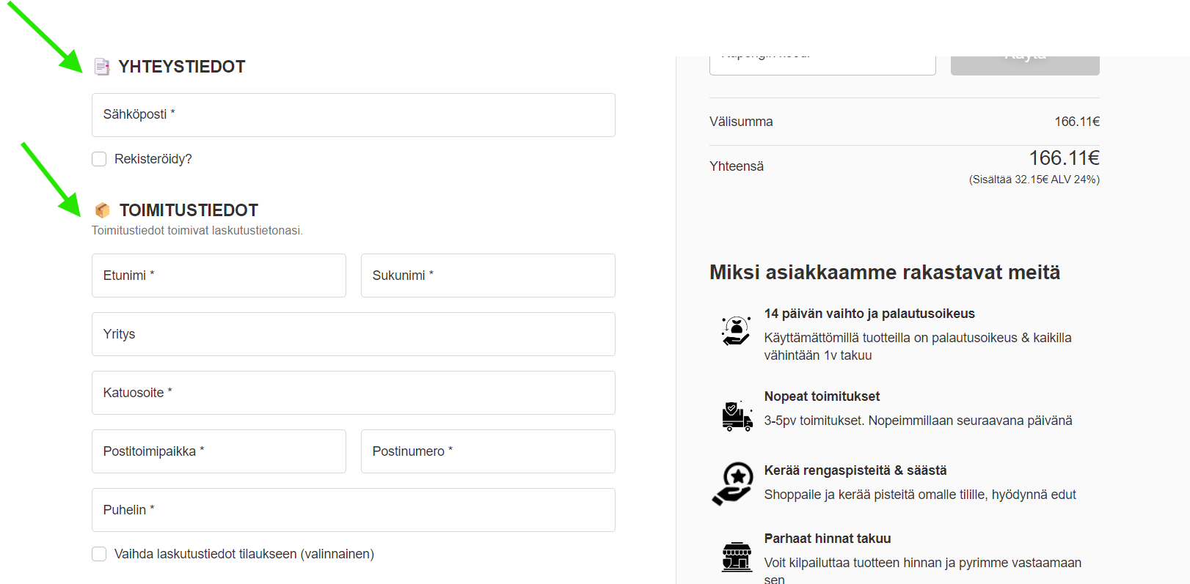1190x584 pixels.
Task: Click into the Etunimi field
Action: [219, 276]
